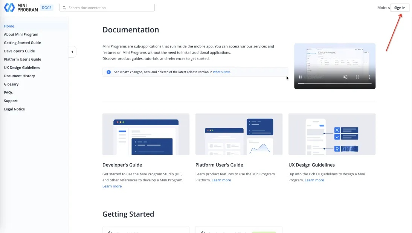Open the video more options menu
This screenshot has height=233, width=412.
(369, 77)
